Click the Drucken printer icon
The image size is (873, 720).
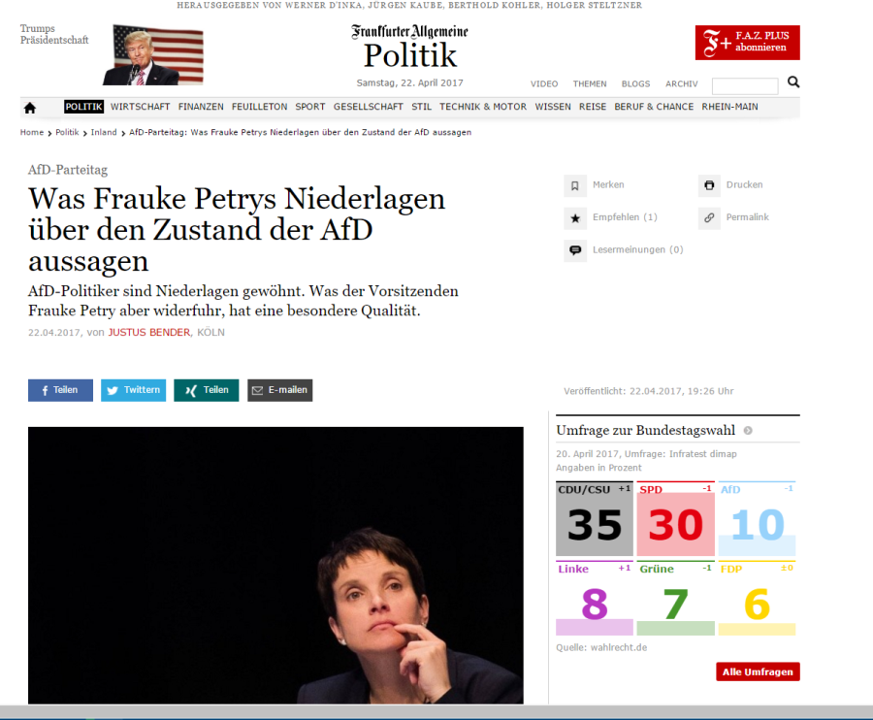pyautogui.click(x=709, y=185)
